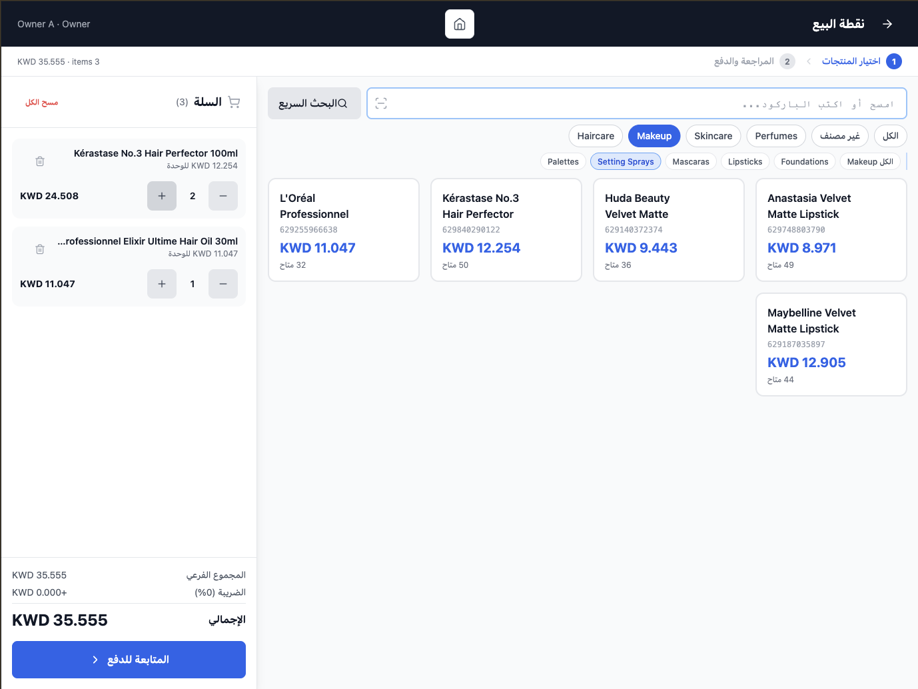Viewport: 918px width, 689px height.
Task: Click the KWD 35.555 · items 3 summary
Action: (59, 62)
